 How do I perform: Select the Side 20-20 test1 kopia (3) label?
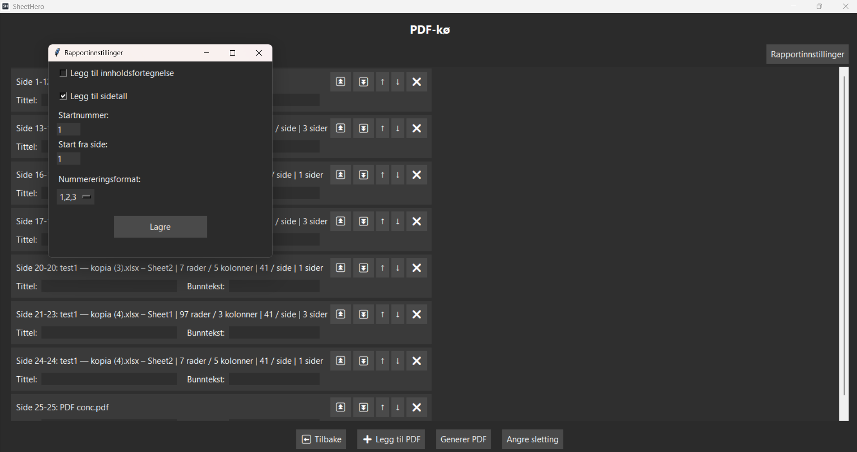coord(169,268)
